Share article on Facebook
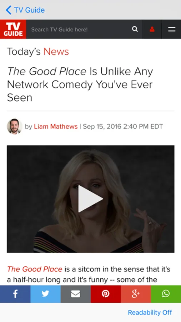 (15, 294)
